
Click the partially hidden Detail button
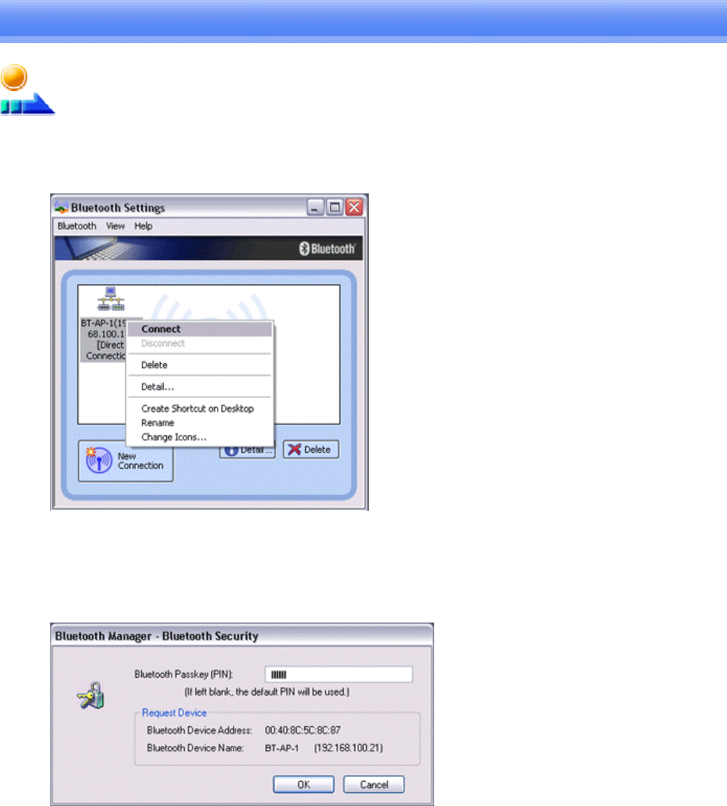coord(249,451)
